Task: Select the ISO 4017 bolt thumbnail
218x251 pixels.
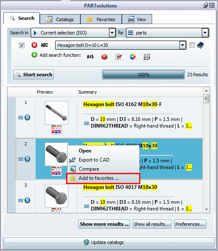Action: 56,195
